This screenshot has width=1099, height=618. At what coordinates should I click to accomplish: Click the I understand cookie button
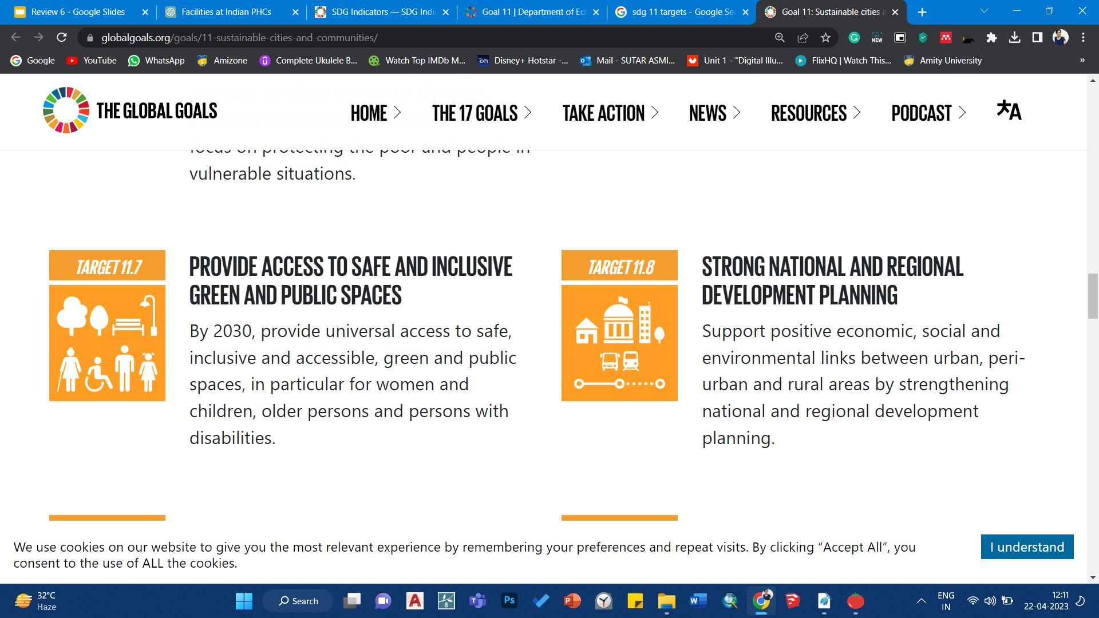pyautogui.click(x=1027, y=547)
